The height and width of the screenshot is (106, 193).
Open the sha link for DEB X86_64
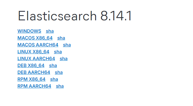tap(53, 65)
